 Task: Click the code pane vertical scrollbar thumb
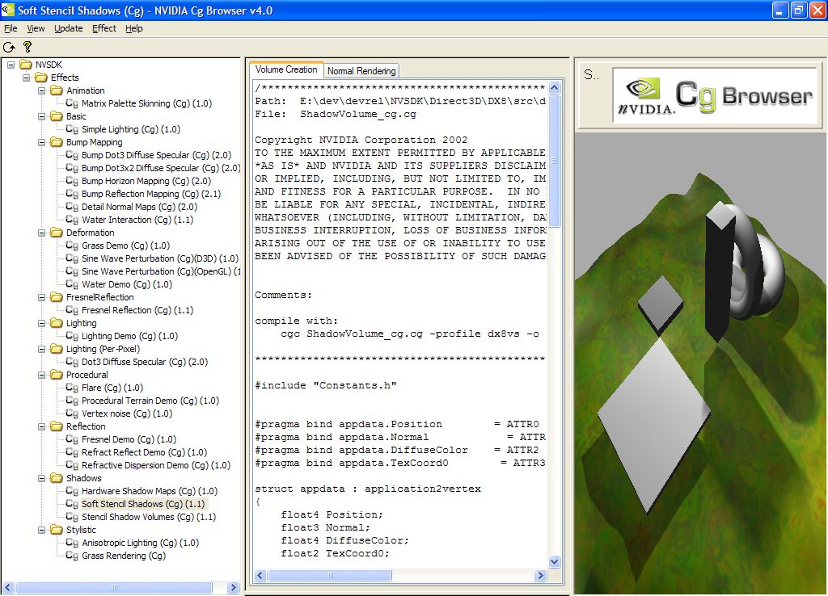click(x=555, y=161)
